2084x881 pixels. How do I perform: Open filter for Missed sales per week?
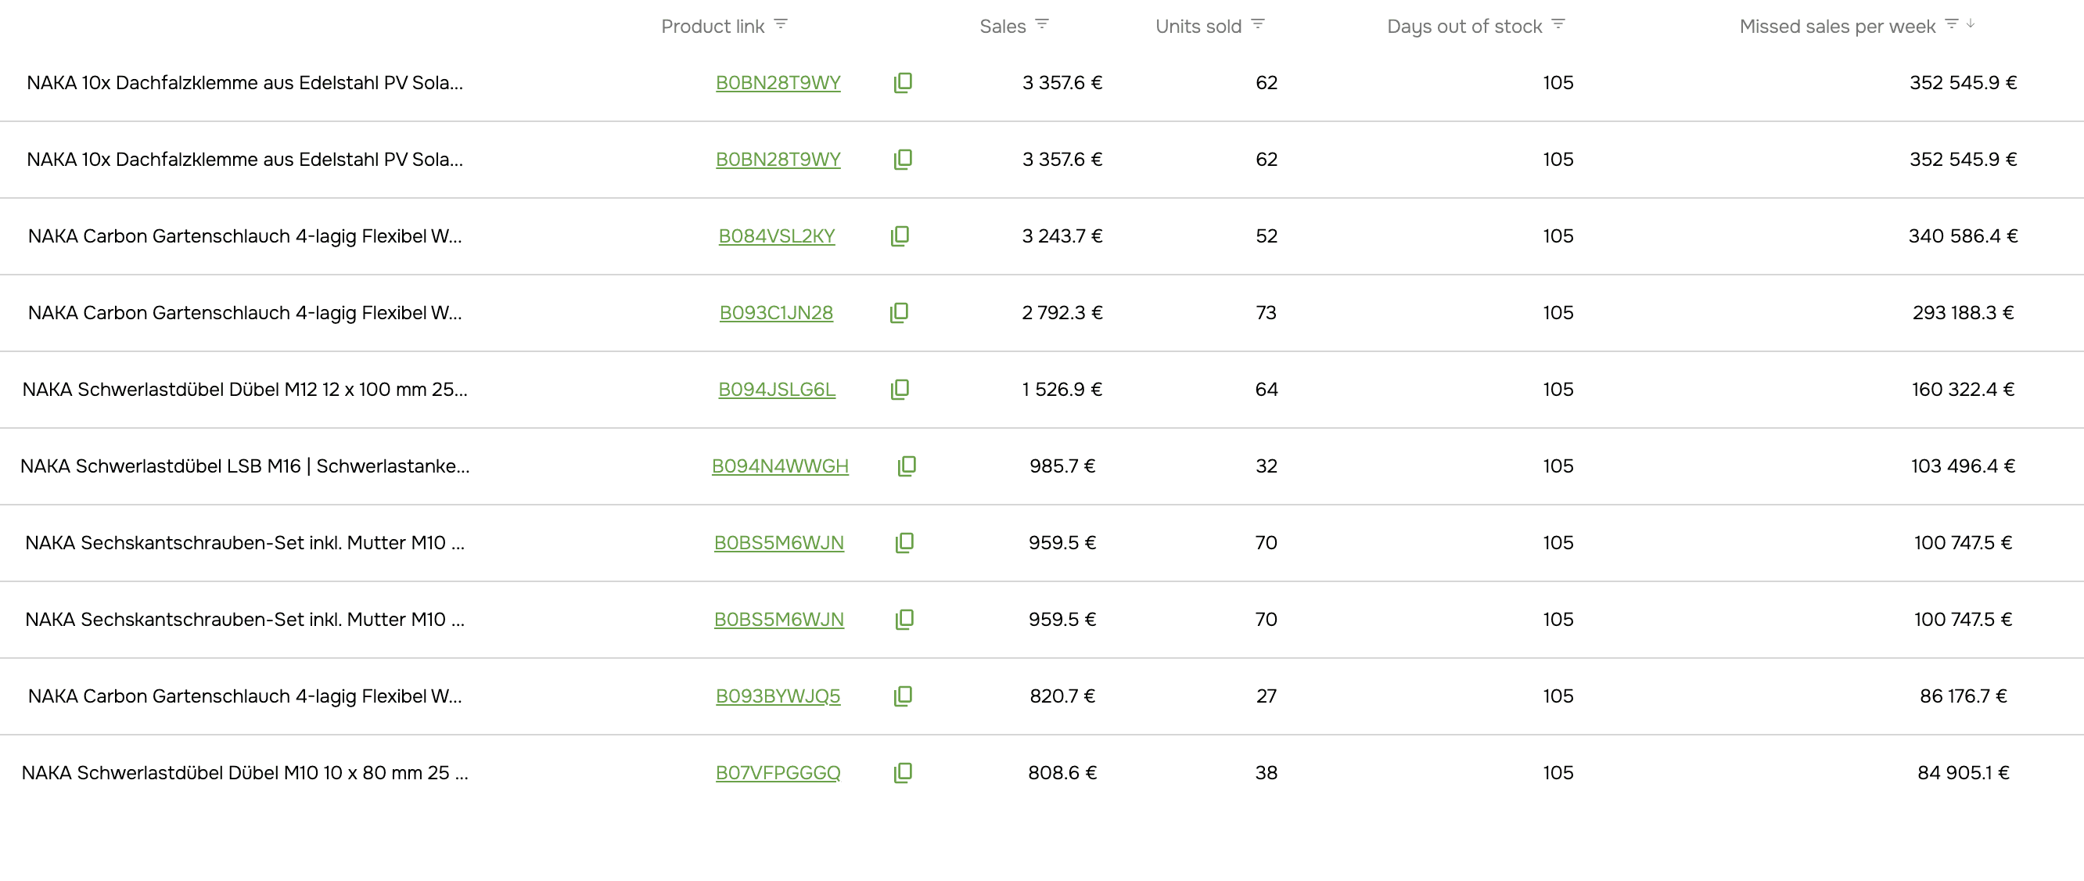1951,24
